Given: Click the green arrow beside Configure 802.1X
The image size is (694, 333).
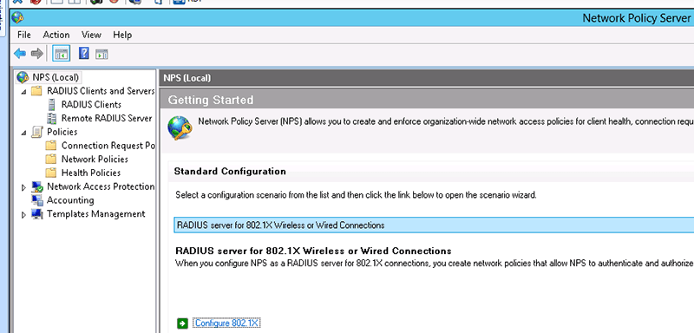Looking at the screenshot, I should tap(182, 323).
